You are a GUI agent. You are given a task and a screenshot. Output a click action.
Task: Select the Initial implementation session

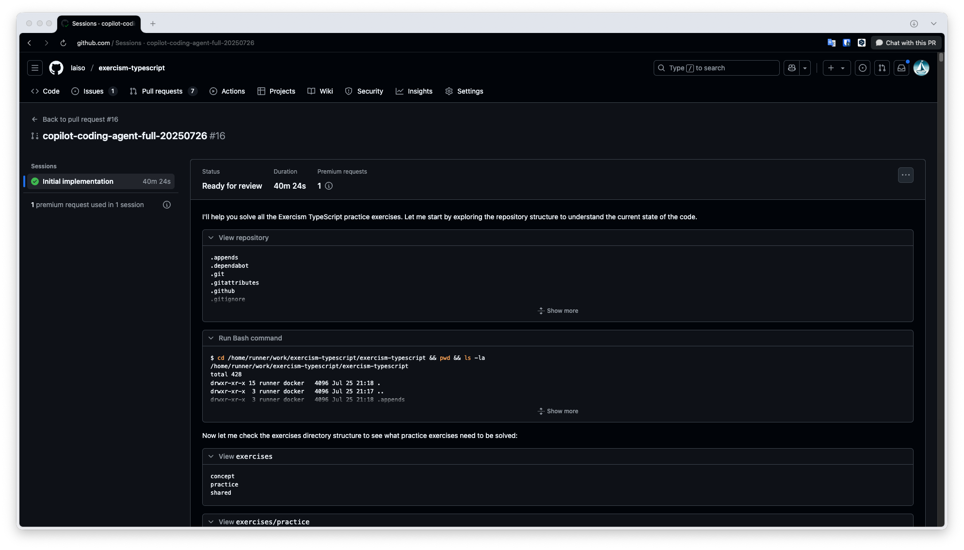(101, 181)
